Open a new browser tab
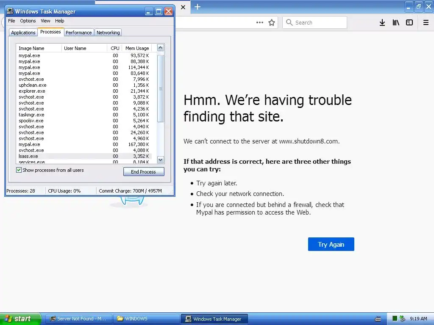The height and width of the screenshot is (325, 434). pos(198,7)
